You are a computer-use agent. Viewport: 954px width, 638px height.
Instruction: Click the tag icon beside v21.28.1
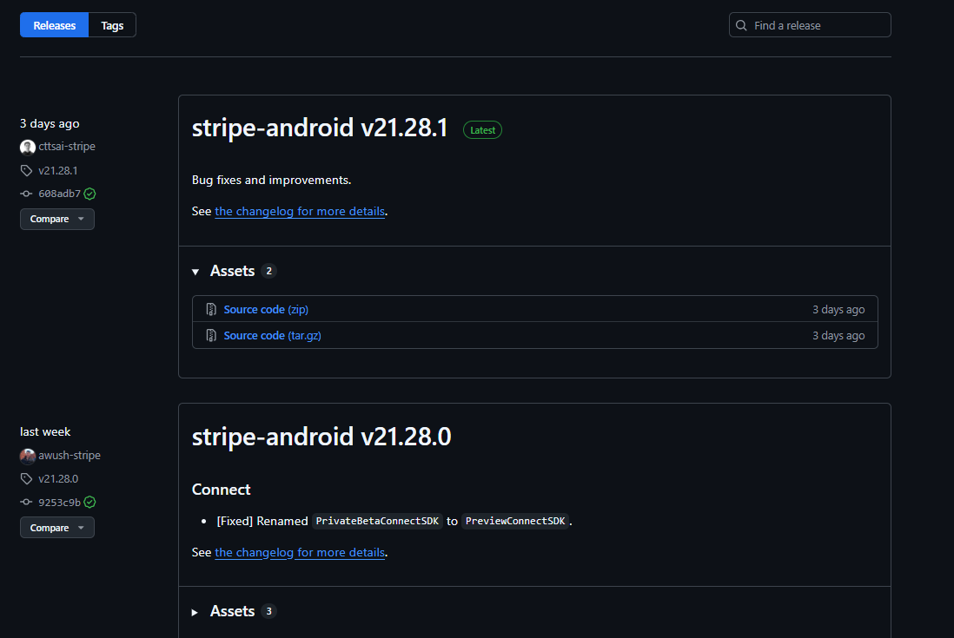[x=26, y=170]
